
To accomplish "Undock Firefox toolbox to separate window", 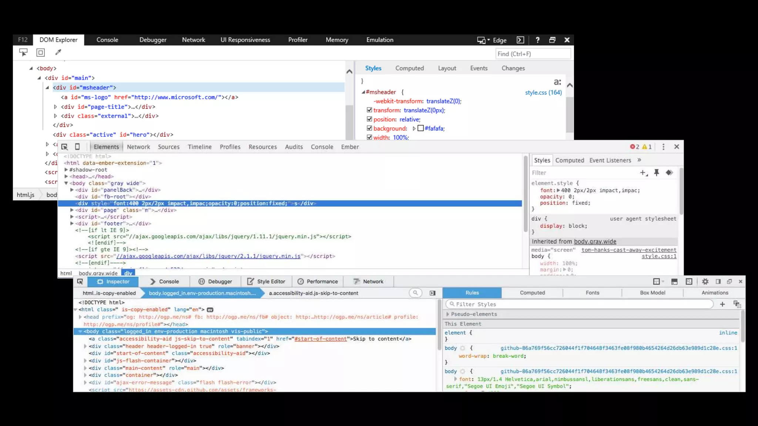I will (x=730, y=282).
